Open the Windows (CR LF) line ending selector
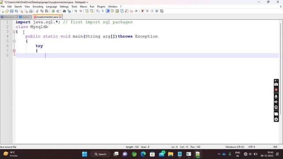Viewport: 283px width, 159px height. tap(235, 147)
